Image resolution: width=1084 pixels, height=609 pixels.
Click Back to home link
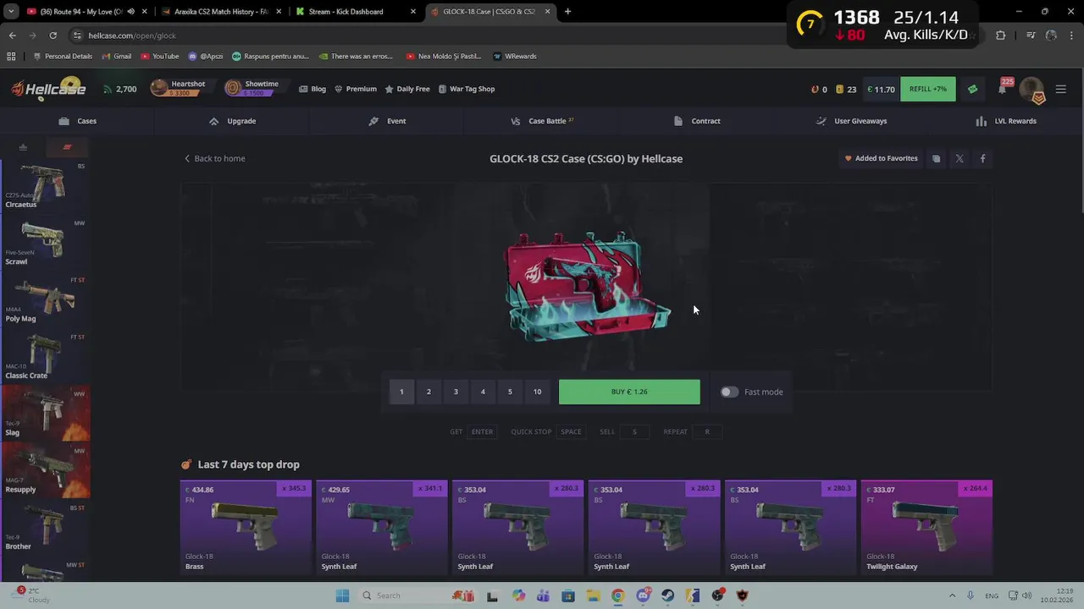tap(215, 158)
